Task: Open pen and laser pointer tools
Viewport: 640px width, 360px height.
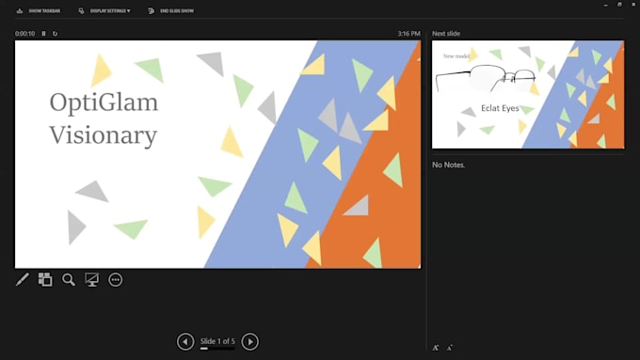Action: (23, 280)
